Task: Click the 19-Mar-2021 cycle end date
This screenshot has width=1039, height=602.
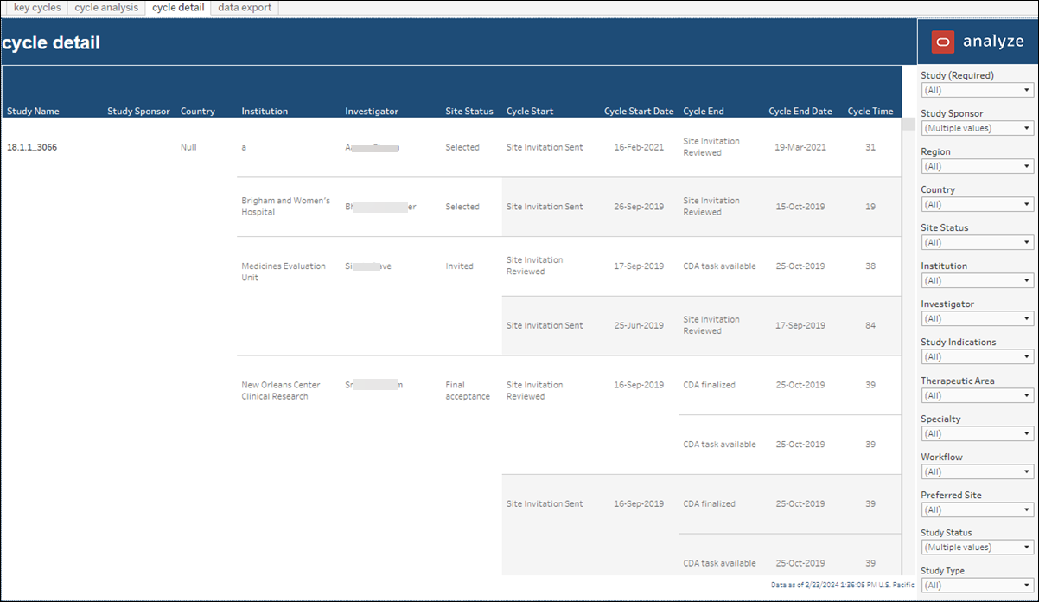Action: click(x=800, y=147)
